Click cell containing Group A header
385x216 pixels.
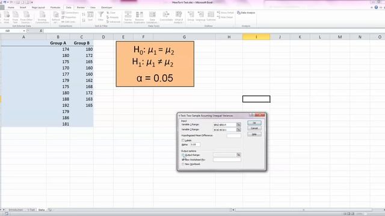pyautogui.click(x=58, y=43)
